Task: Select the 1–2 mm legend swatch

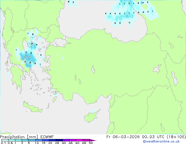Action: pos(18,140)
